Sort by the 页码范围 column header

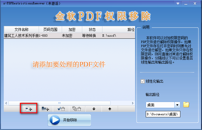(50, 29)
